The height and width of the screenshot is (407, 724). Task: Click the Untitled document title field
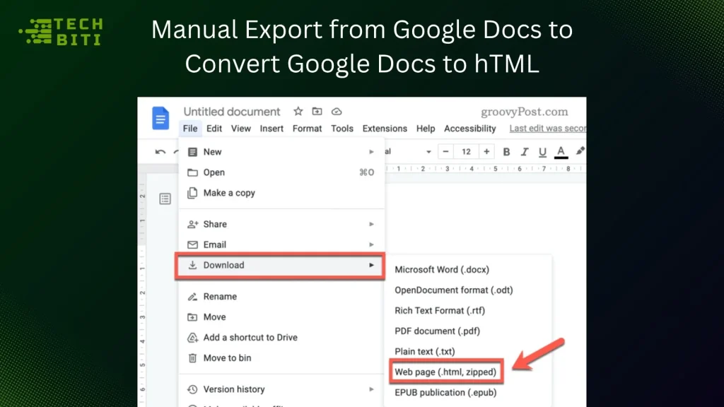coord(232,111)
